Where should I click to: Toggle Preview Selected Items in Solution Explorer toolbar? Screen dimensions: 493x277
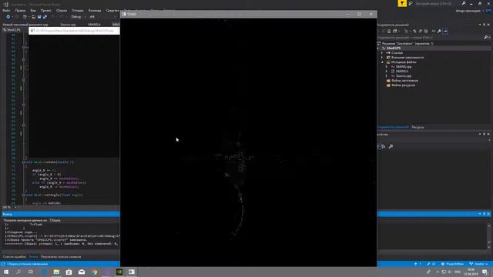click(x=445, y=31)
